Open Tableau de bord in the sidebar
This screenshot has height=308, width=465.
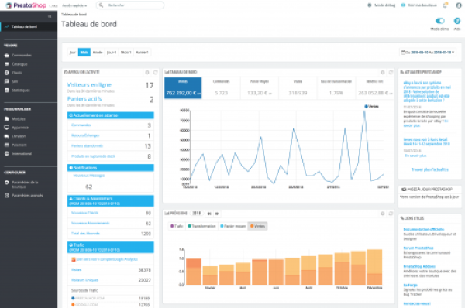click(29, 26)
